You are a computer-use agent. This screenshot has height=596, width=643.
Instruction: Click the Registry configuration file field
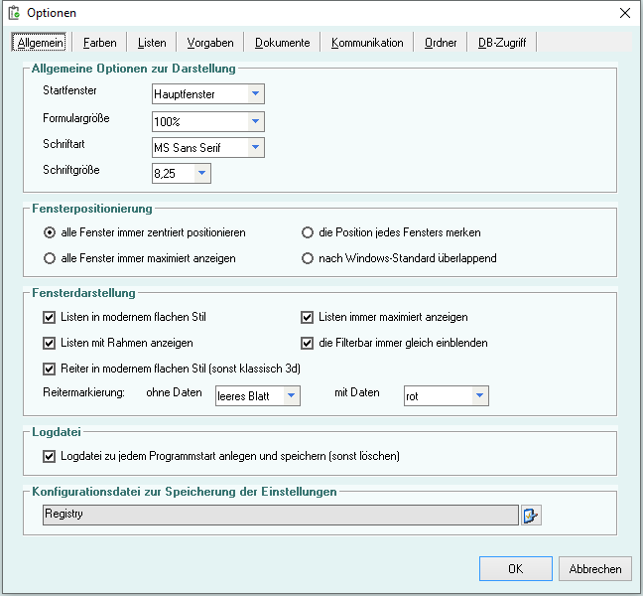(x=280, y=515)
